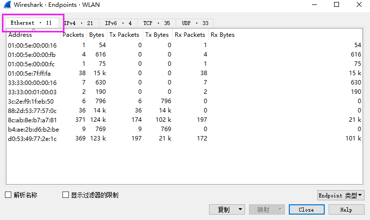This screenshot has width=370, height=220.
Task: Click Rx Bytes value 101 k
Action: (353, 138)
